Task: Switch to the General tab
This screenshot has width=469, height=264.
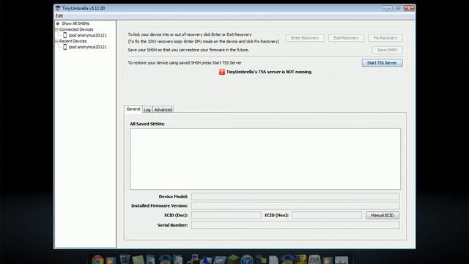Action: click(133, 109)
